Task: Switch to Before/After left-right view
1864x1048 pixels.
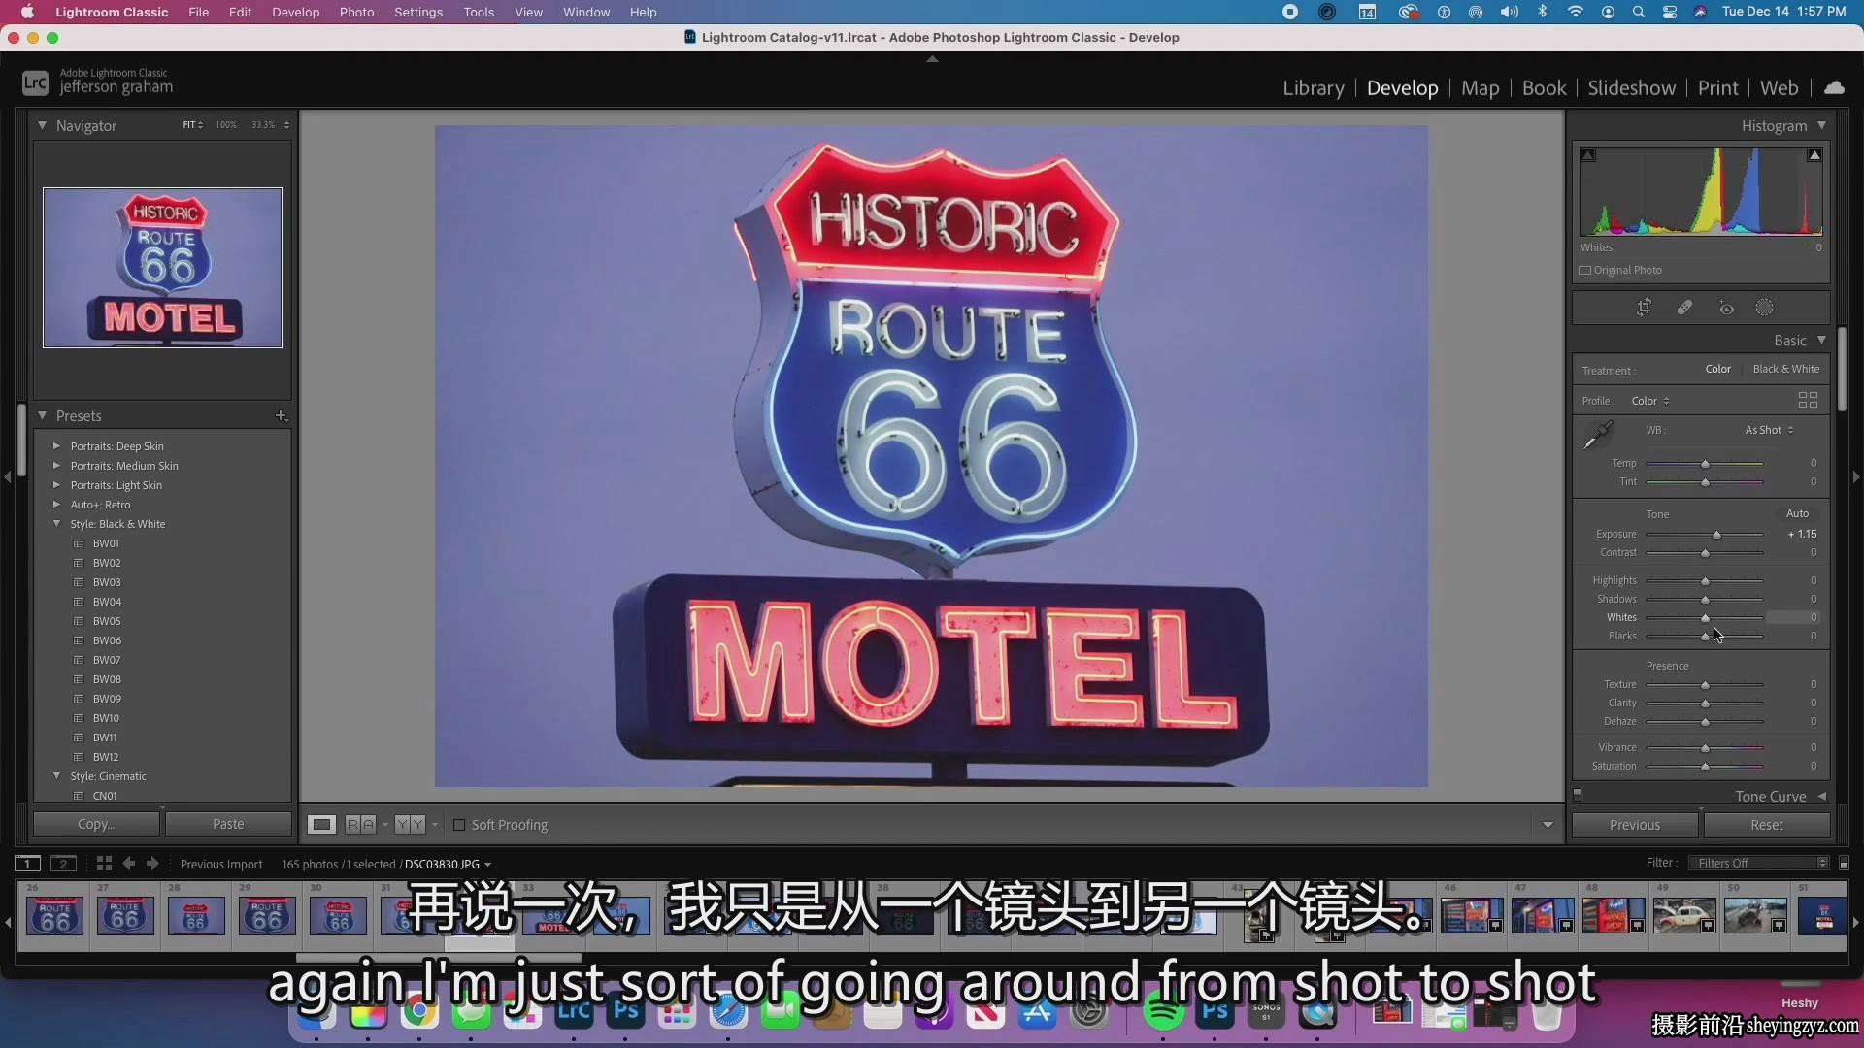Action: coord(360,824)
